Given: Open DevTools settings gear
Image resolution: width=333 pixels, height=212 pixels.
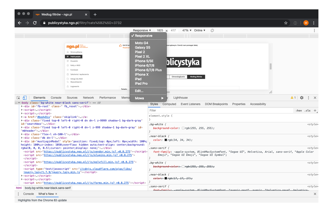Looking at the screenshot, I should (x=302, y=98).
